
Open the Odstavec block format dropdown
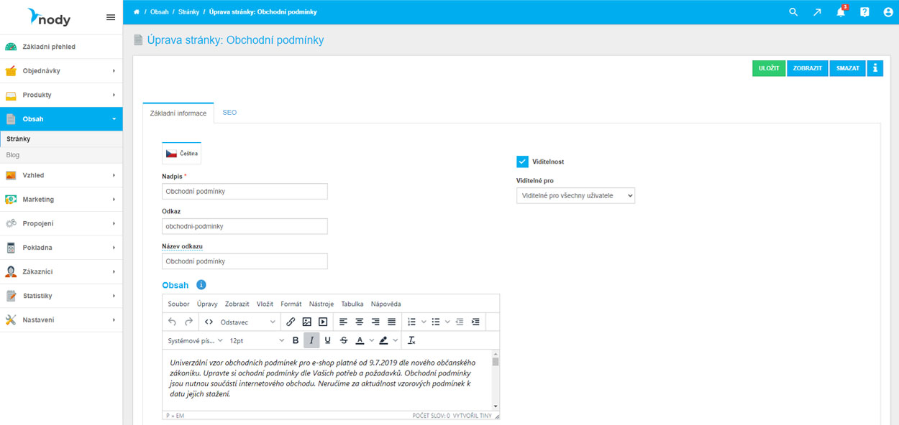[x=247, y=322]
